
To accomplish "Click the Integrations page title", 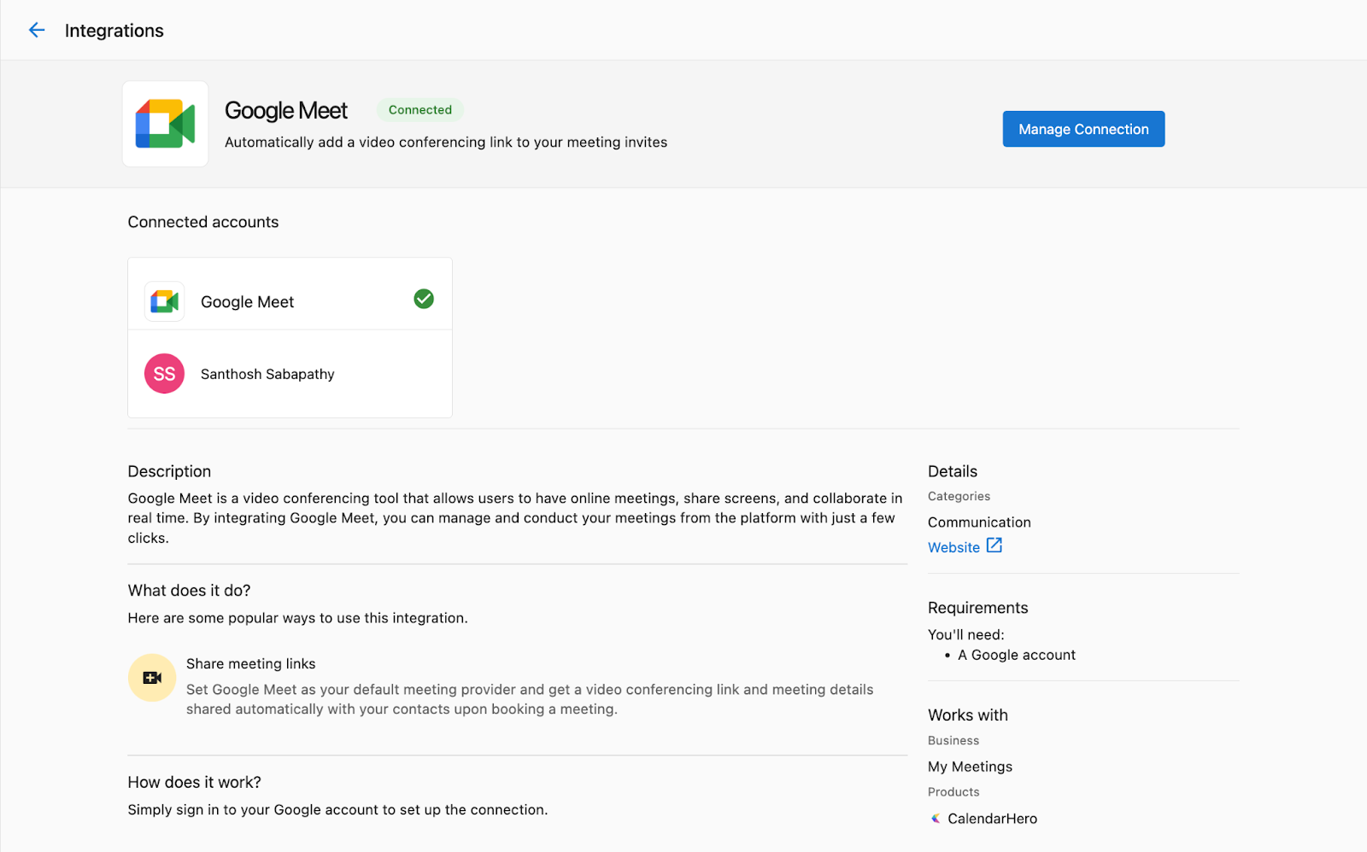I will 114,31.
